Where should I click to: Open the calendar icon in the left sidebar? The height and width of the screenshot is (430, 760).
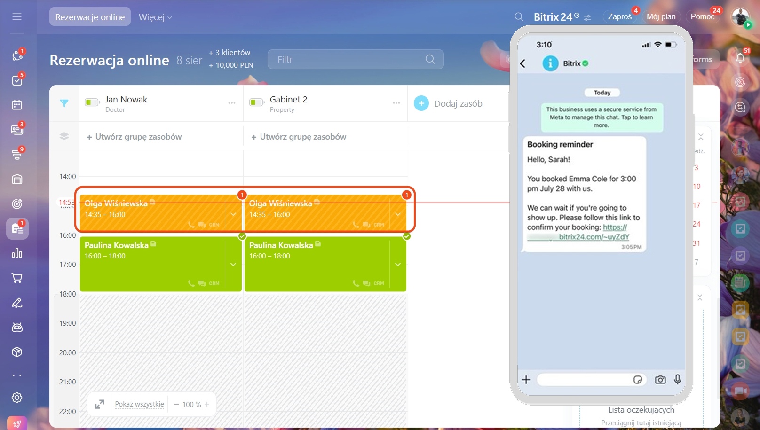(x=17, y=105)
